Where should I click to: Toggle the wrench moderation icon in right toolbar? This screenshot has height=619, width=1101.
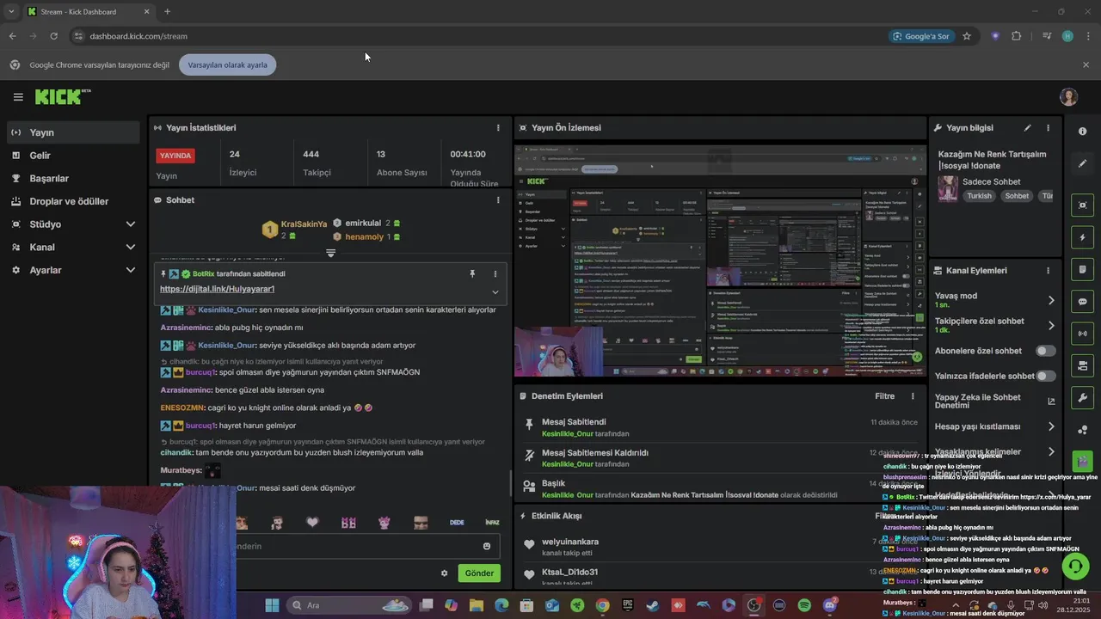(1082, 398)
